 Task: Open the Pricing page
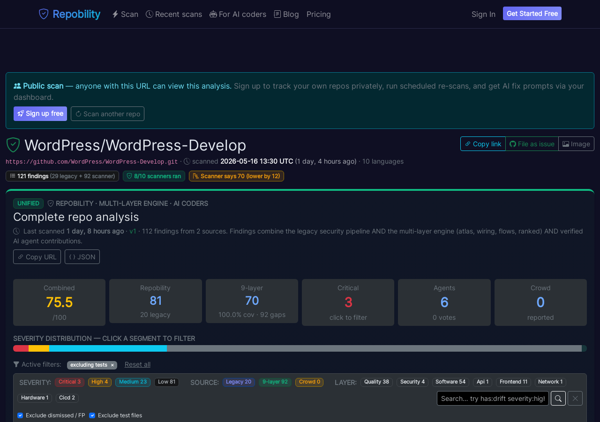(319, 14)
